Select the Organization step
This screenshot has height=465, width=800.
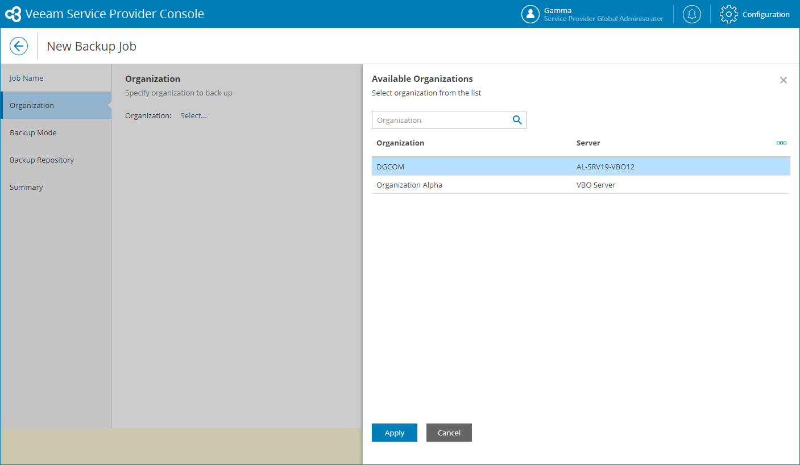pos(56,105)
